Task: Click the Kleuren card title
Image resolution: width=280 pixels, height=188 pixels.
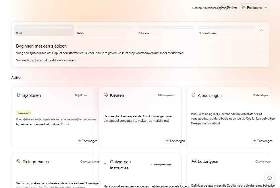Action: pos(117,95)
